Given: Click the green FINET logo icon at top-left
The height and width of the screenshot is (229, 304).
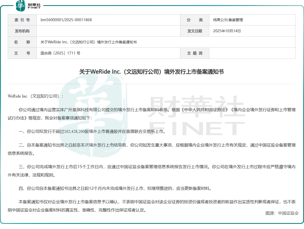Looking at the screenshot, I should (20, 6).
